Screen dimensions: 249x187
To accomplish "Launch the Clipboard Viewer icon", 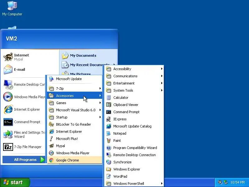I will tap(109, 105).
